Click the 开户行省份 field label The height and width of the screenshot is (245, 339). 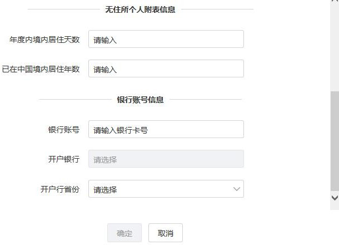click(60, 189)
